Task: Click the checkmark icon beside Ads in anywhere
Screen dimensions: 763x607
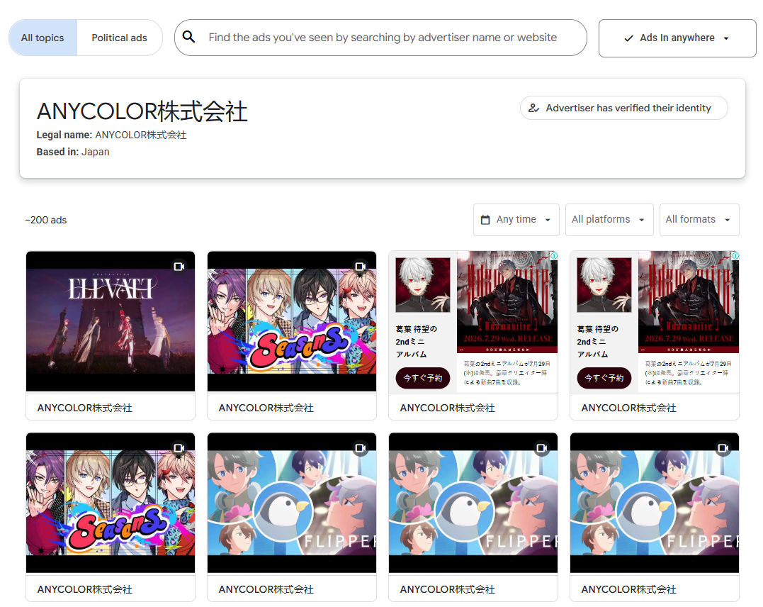Action: click(628, 38)
